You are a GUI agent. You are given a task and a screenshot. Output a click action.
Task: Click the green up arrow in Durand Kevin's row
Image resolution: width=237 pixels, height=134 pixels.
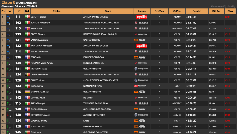coord(8,97)
